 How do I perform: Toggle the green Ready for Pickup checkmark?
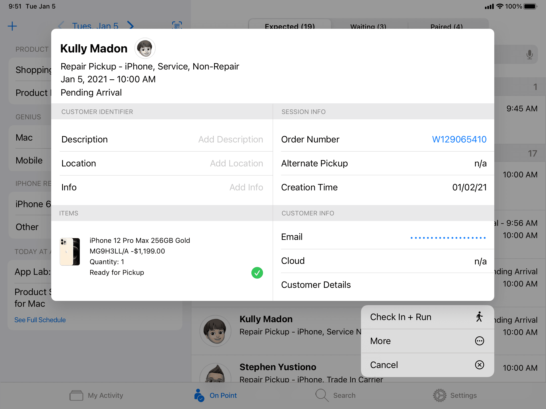pyautogui.click(x=257, y=273)
